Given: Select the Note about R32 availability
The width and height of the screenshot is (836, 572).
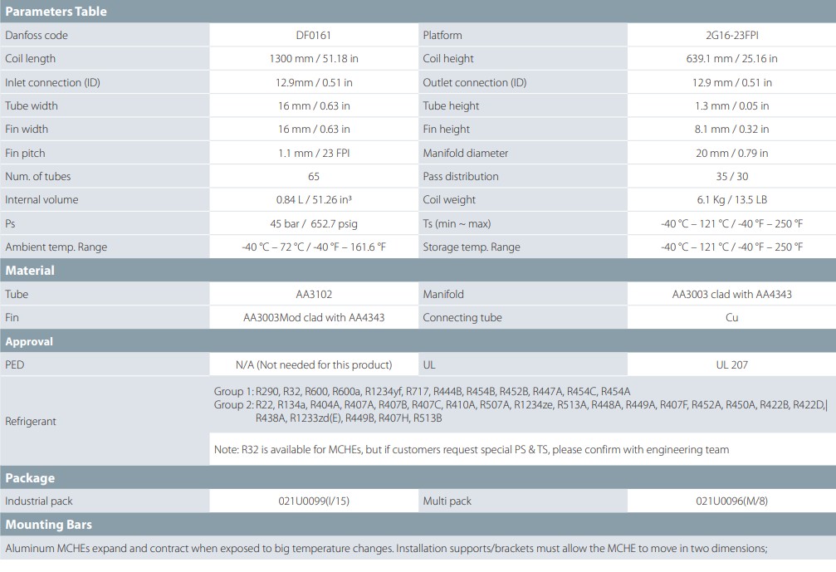Looking at the screenshot, I should click(x=472, y=449).
